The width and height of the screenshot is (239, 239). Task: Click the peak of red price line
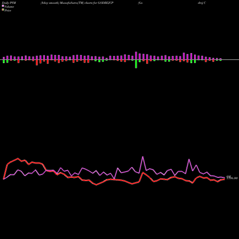point(18,158)
